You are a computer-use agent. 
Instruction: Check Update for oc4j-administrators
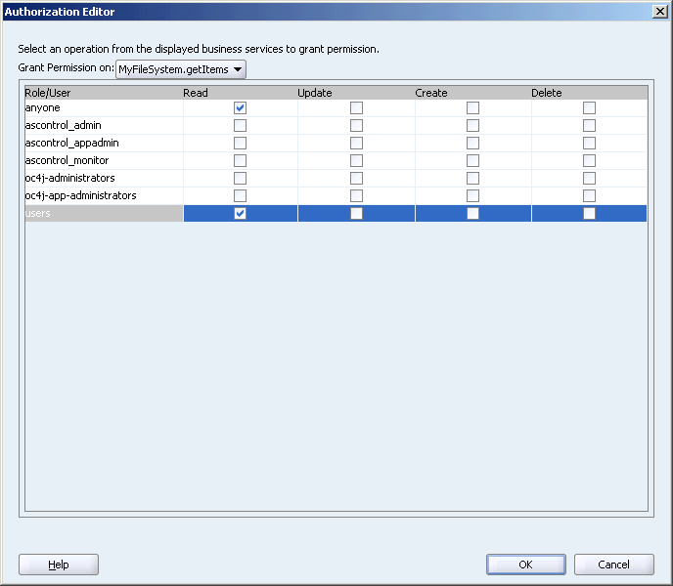356,179
